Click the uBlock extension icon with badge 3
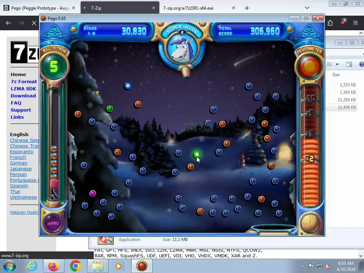364x273 pixels. click(x=343, y=22)
